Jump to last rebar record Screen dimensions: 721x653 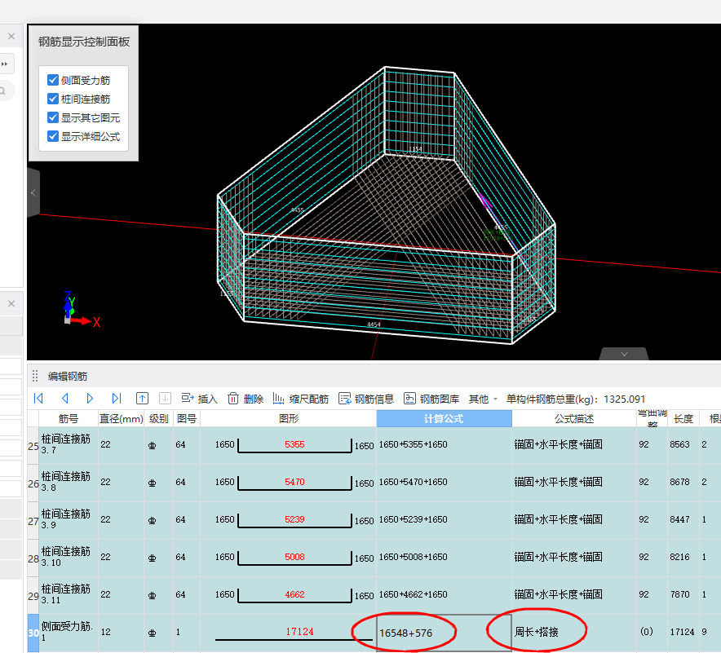tap(117, 399)
